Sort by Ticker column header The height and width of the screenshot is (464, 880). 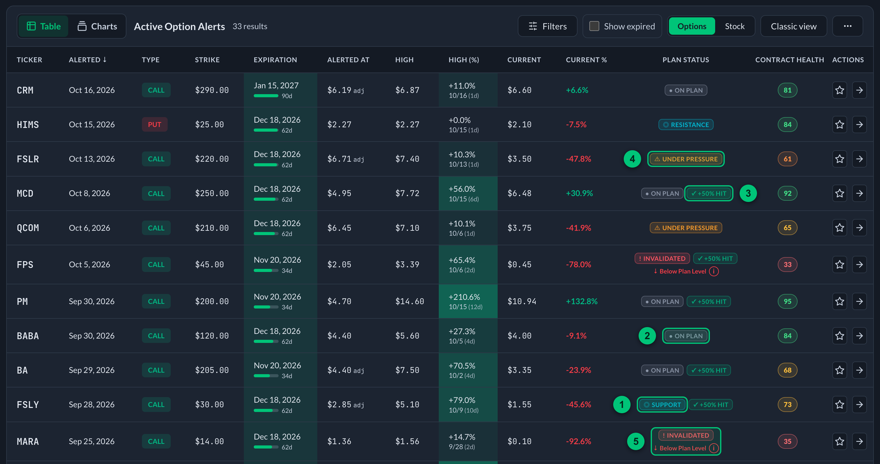[29, 59]
